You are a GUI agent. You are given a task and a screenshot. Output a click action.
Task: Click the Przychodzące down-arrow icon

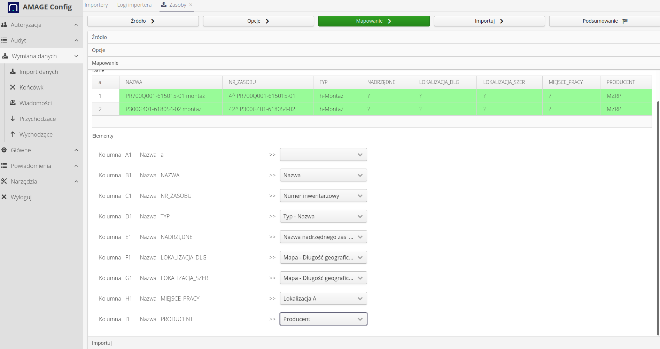pos(13,119)
